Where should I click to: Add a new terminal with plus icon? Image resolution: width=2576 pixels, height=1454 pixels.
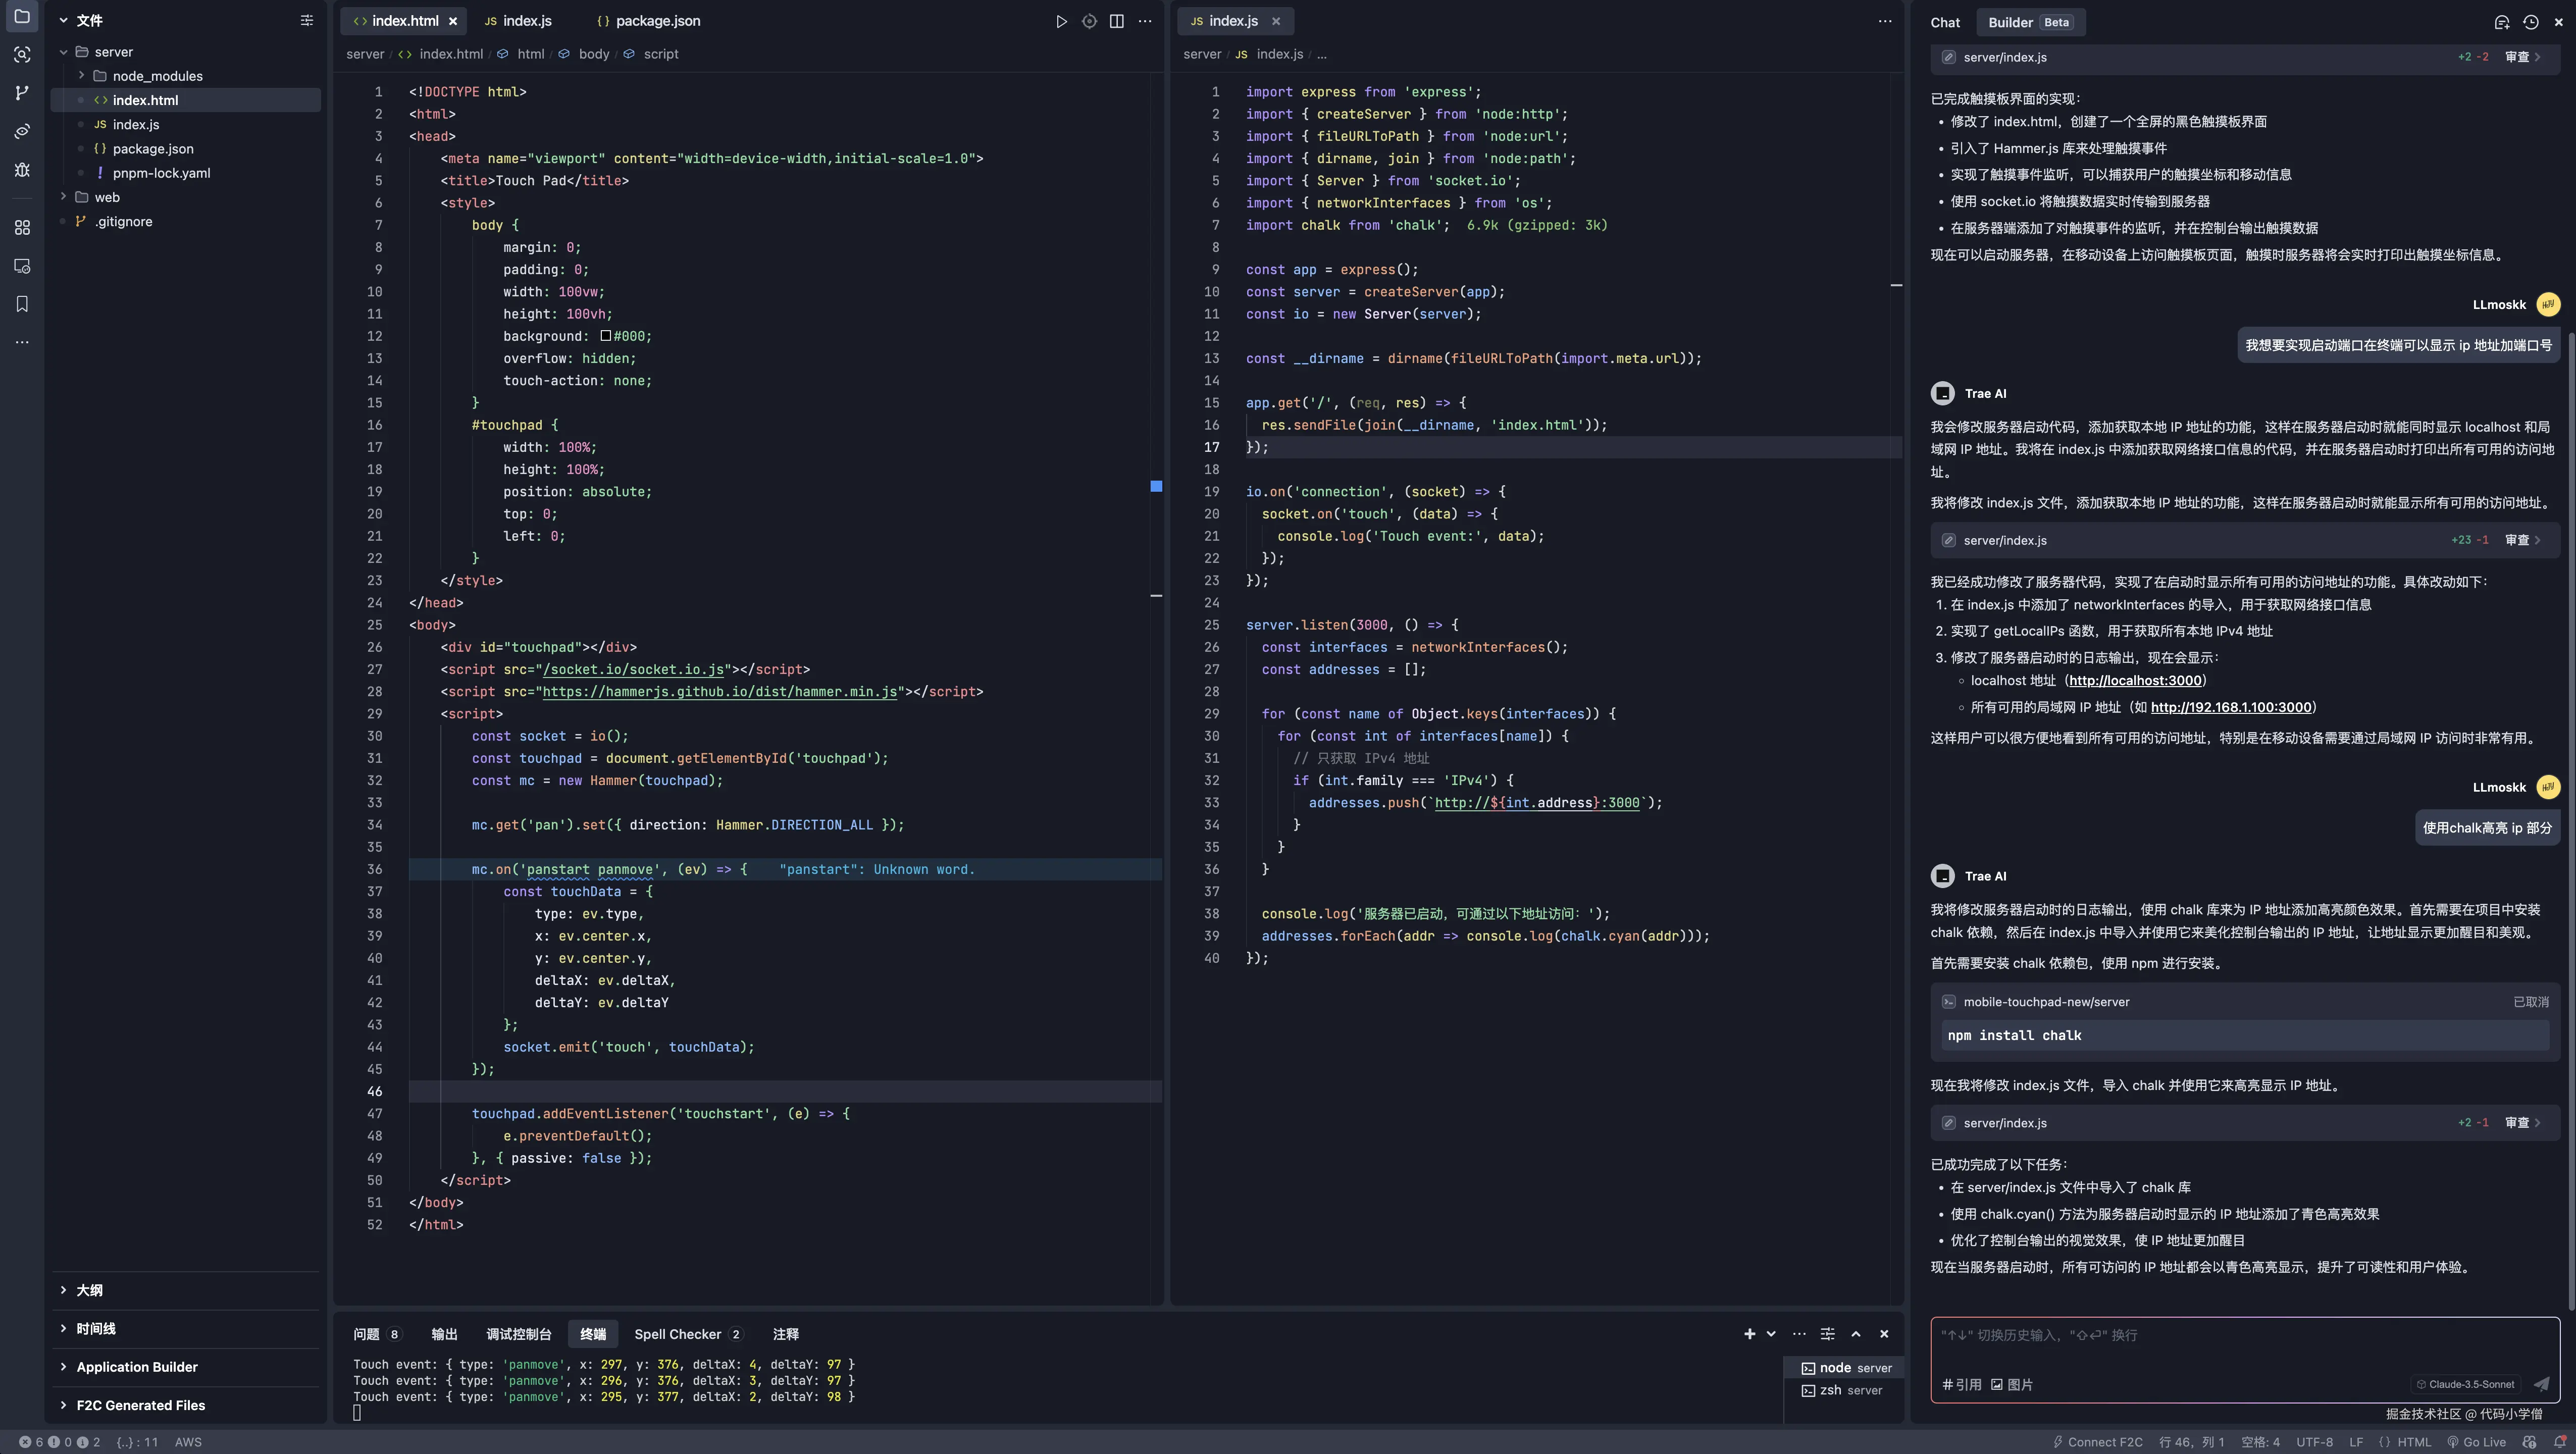point(1749,1334)
